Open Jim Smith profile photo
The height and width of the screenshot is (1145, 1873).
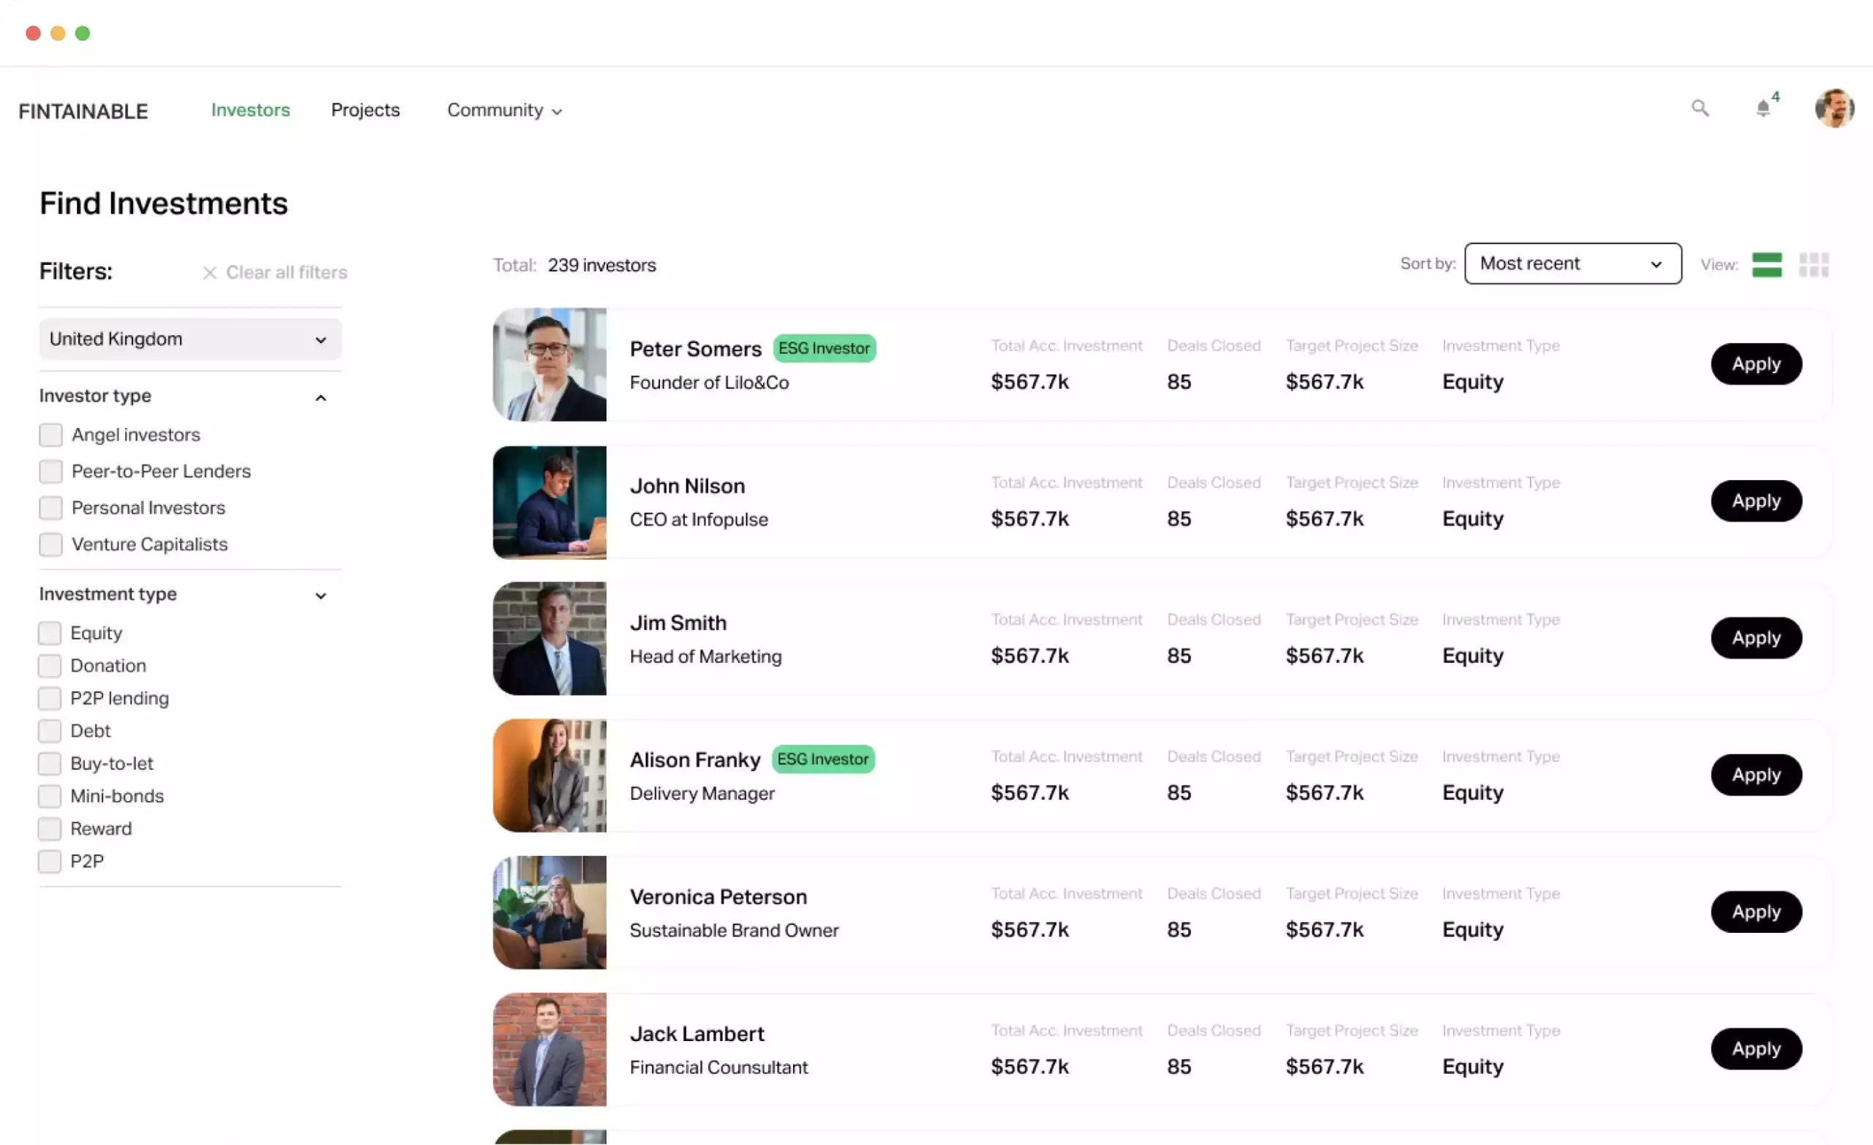point(549,639)
